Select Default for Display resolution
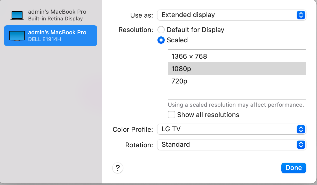 pos(161,30)
